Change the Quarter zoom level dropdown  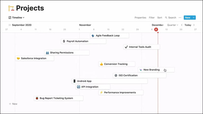pos(173,25)
